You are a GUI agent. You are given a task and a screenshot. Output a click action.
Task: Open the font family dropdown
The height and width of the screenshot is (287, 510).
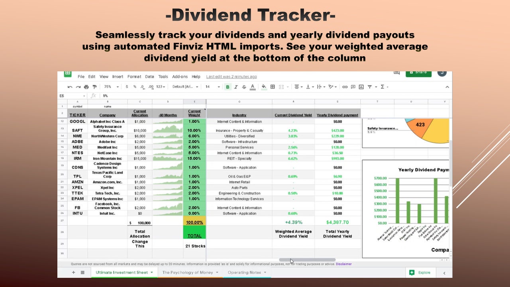pos(184,87)
